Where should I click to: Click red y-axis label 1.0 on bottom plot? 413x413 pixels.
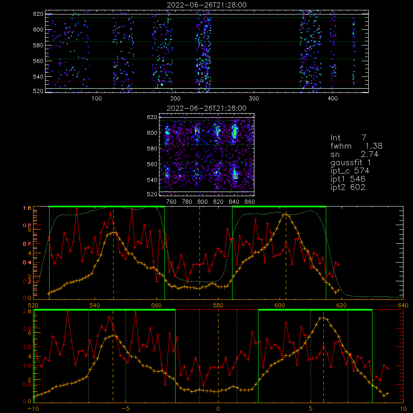[x=28, y=366]
